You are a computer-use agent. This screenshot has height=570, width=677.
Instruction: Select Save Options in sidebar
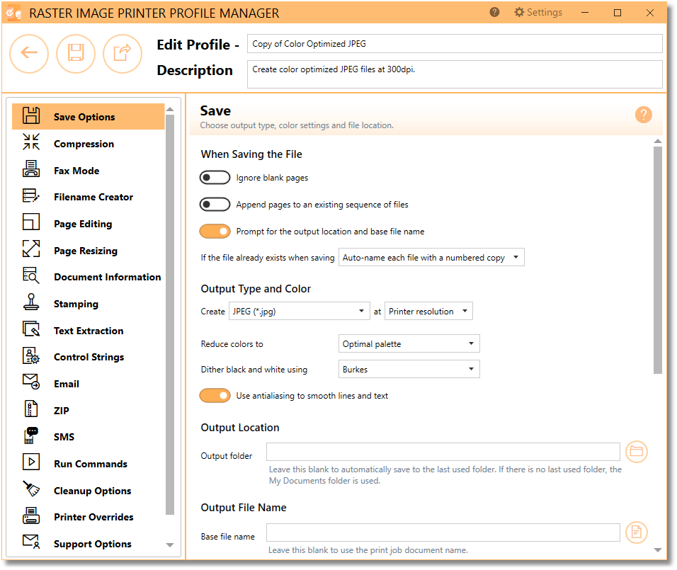[88, 117]
